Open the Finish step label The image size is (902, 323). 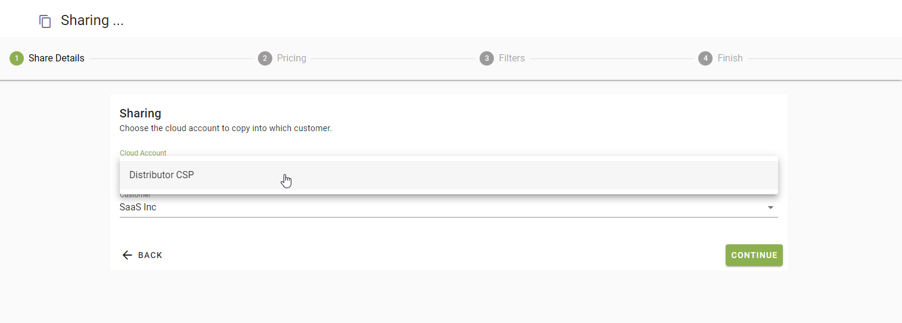tap(730, 58)
